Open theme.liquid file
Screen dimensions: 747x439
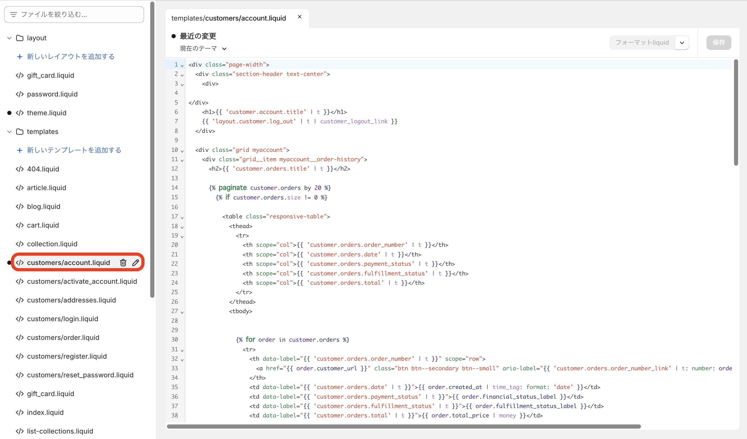47,113
